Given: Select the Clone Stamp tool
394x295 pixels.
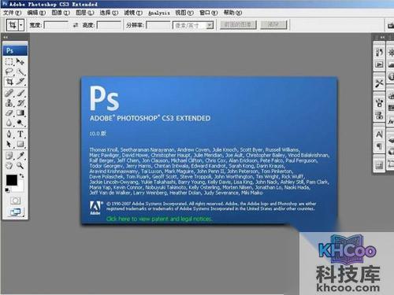Looking at the screenshot, I should pyautogui.click(x=9, y=103).
